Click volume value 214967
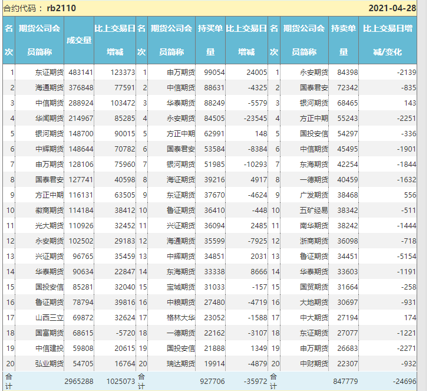This screenshot has height=391, width=429. [x=81, y=119]
